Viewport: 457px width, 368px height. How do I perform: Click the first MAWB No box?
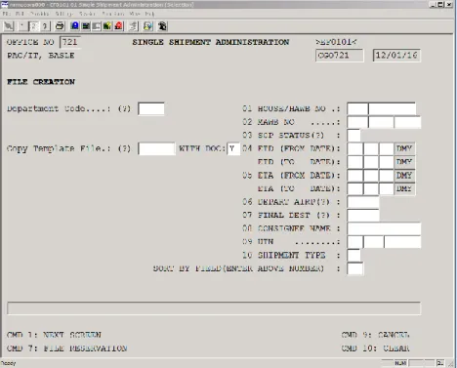coord(357,122)
